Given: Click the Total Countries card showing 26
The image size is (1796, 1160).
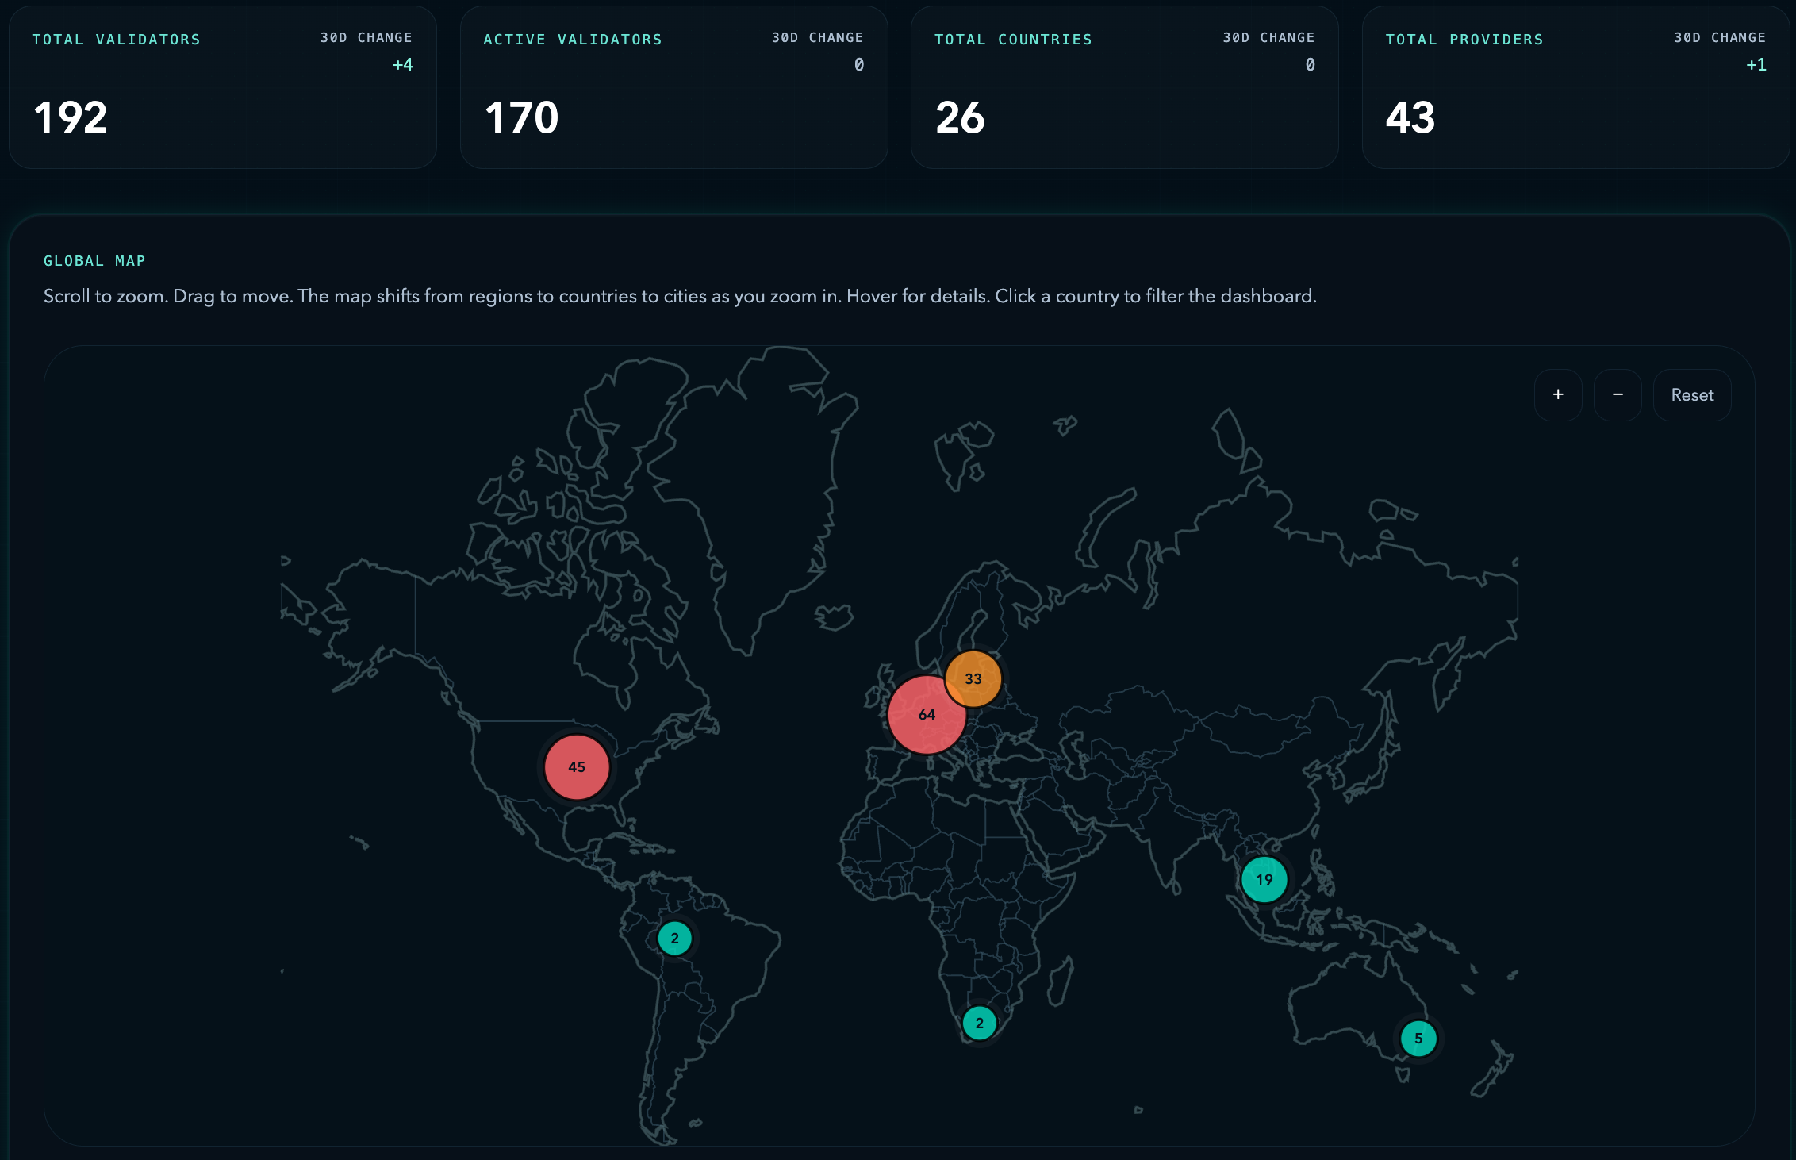Looking at the screenshot, I should click(1123, 87).
